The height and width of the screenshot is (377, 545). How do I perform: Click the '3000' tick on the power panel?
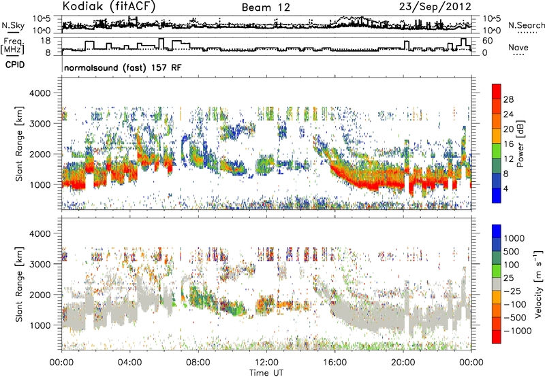tap(40, 124)
